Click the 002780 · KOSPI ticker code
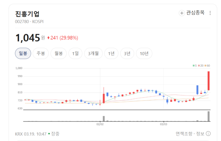Image resolution: width=221 pixels, height=141 pixels. 29,22
